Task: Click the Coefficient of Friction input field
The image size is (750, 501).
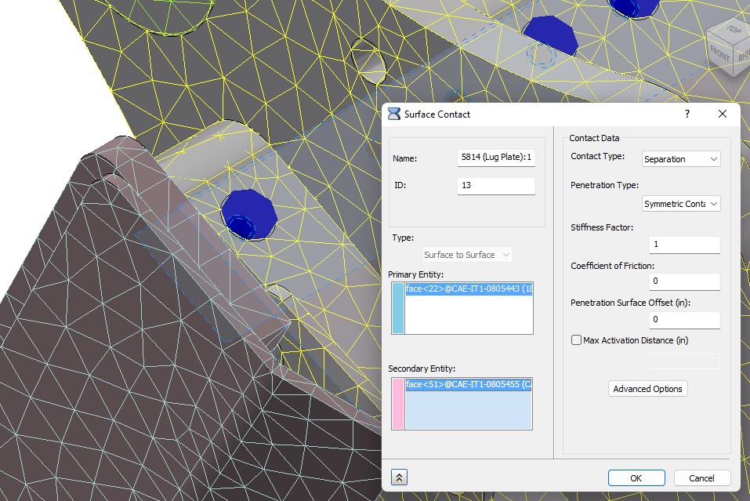Action: coord(683,281)
